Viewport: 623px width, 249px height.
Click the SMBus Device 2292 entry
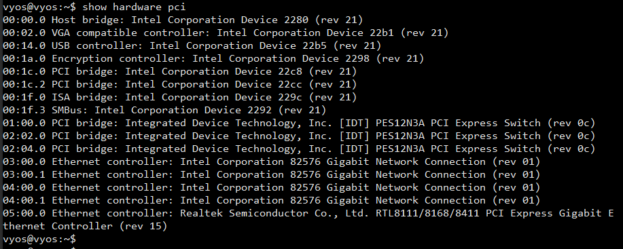(164, 110)
